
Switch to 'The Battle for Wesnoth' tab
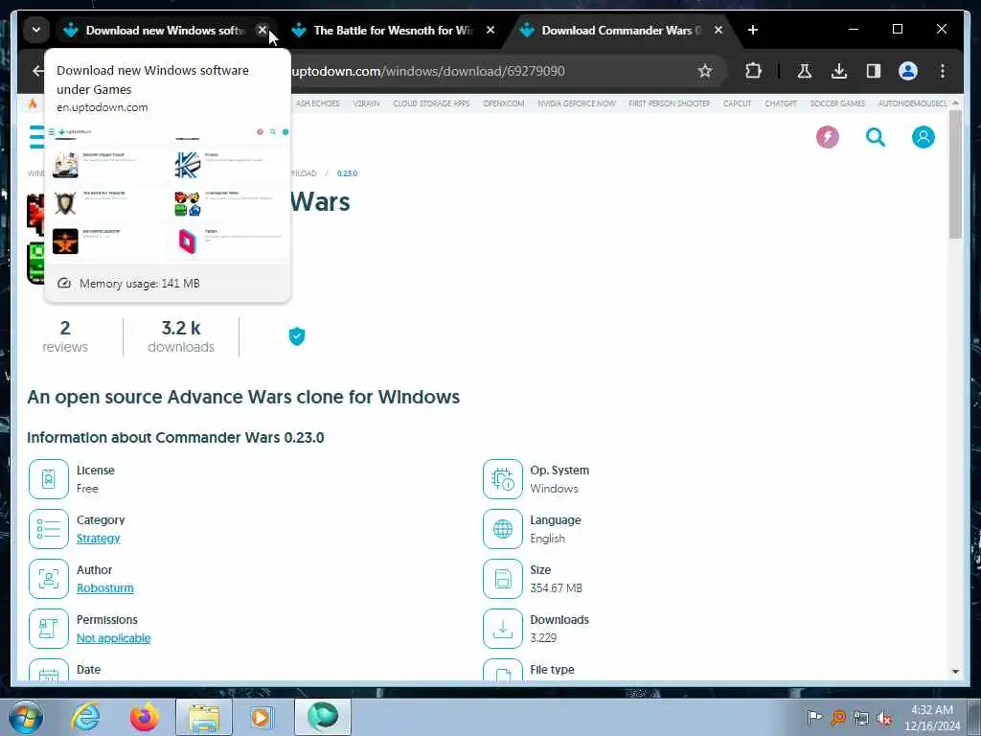pos(393,30)
